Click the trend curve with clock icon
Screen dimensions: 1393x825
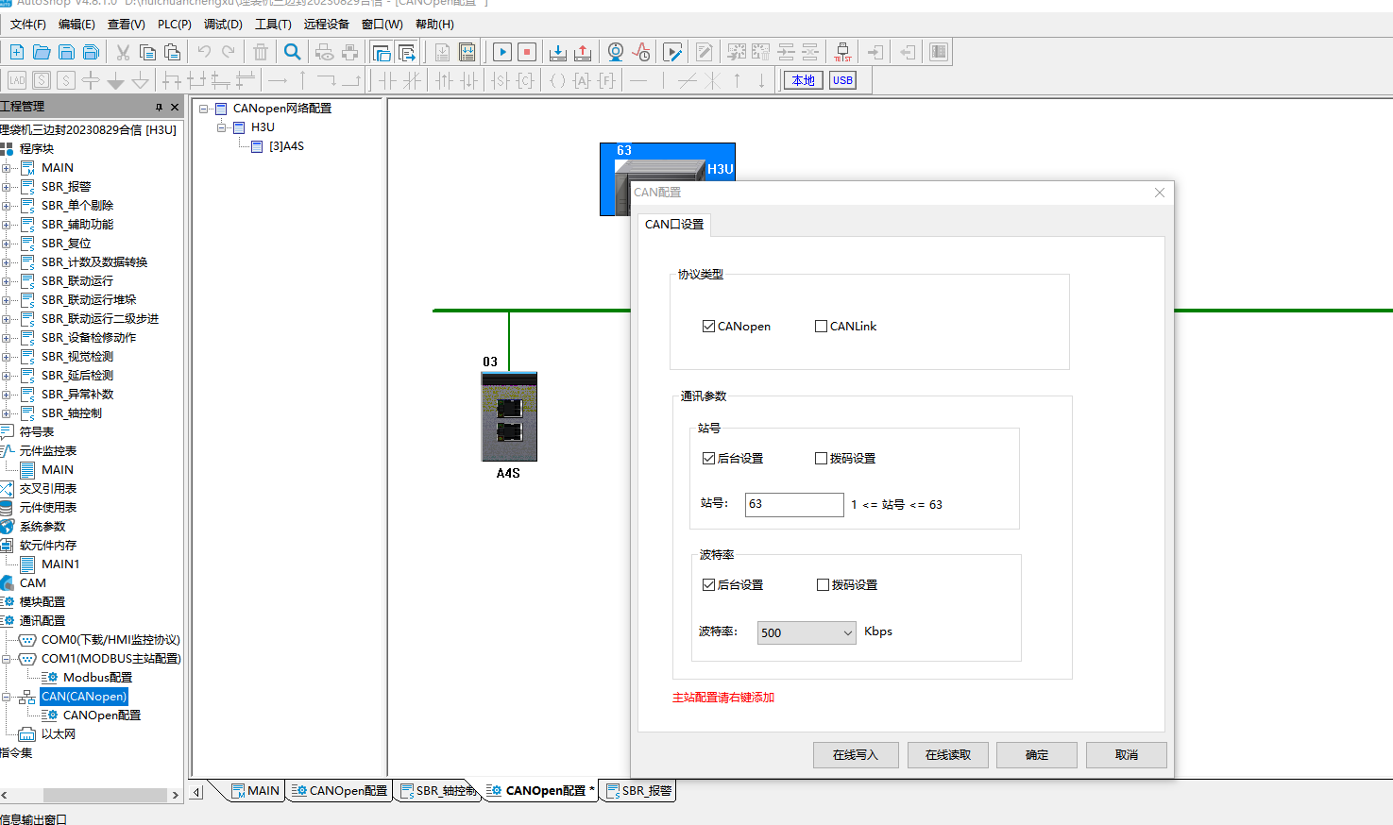pyautogui.click(x=640, y=52)
